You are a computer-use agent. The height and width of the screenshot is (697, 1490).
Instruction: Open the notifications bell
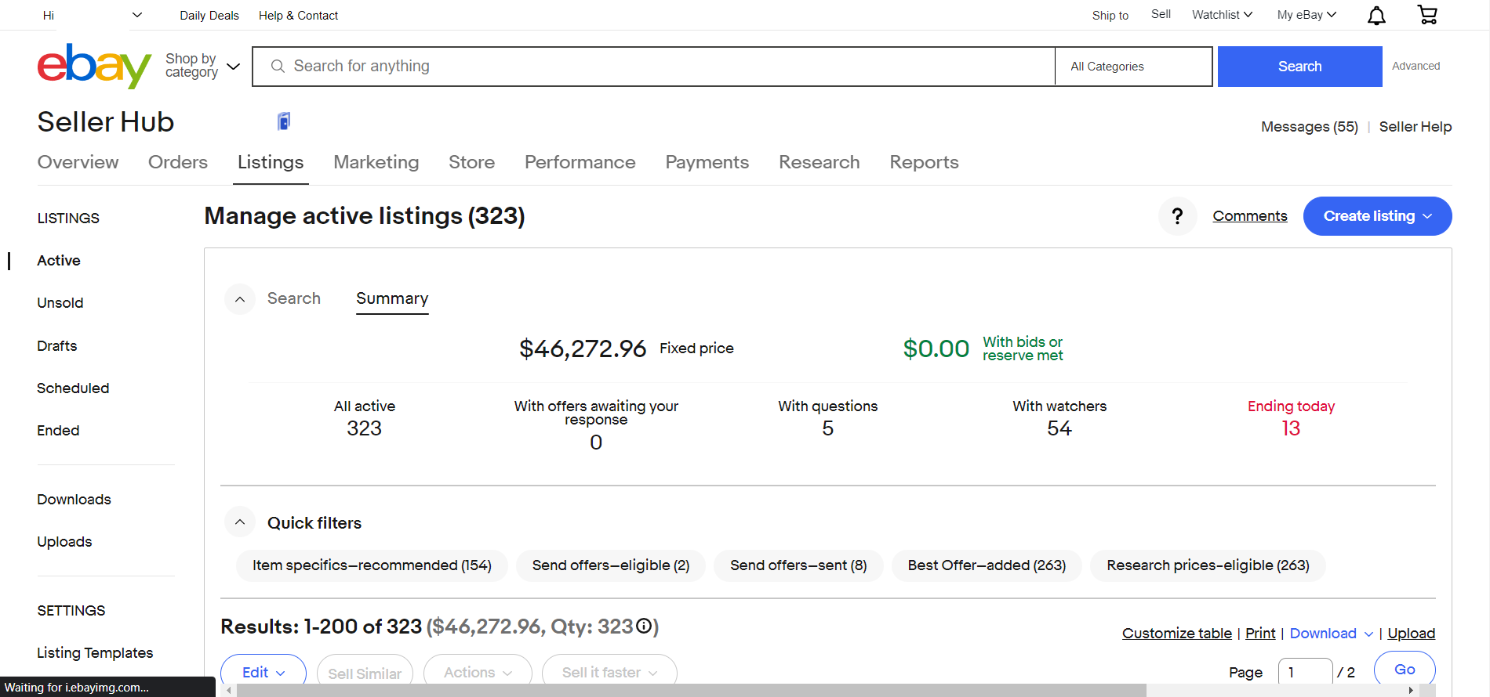(x=1376, y=15)
